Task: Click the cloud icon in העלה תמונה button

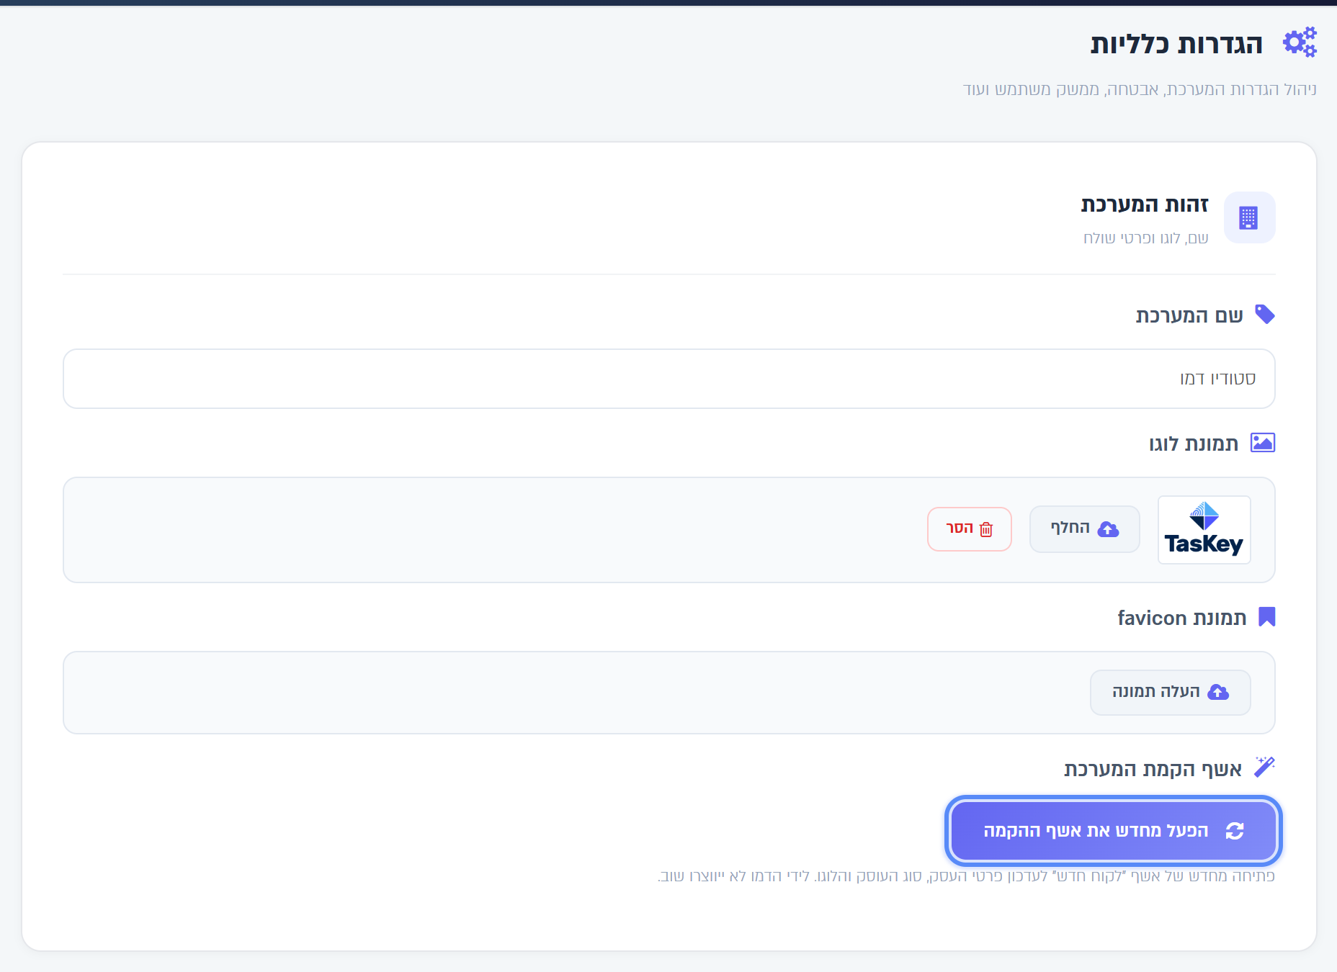Action: click(1218, 692)
